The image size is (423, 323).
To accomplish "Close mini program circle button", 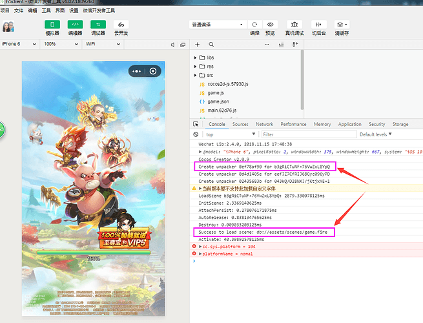I will tap(153, 71).
